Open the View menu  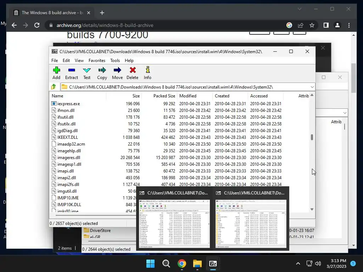tap(79, 60)
